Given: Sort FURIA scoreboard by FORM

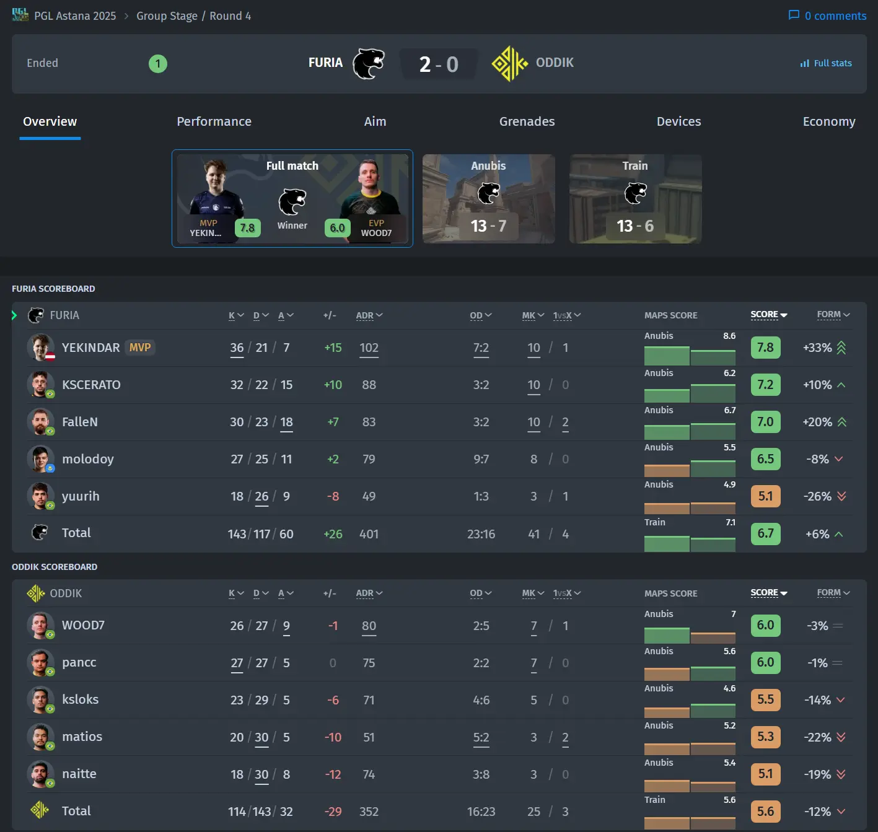Looking at the screenshot, I should pyautogui.click(x=833, y=315).
